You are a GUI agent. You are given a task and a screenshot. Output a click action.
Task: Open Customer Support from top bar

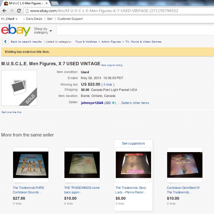coord(70,19)
